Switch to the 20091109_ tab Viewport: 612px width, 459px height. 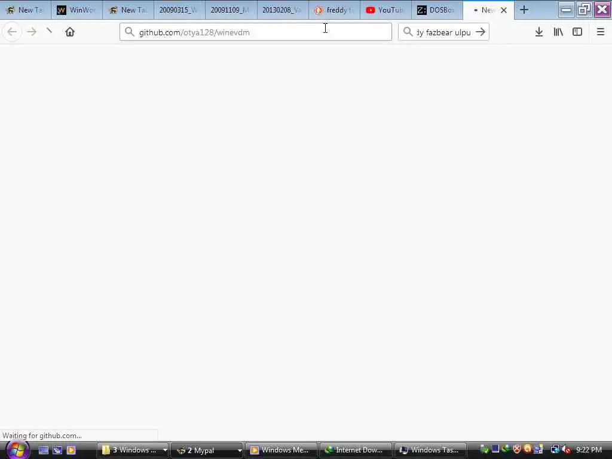(231, 10)
